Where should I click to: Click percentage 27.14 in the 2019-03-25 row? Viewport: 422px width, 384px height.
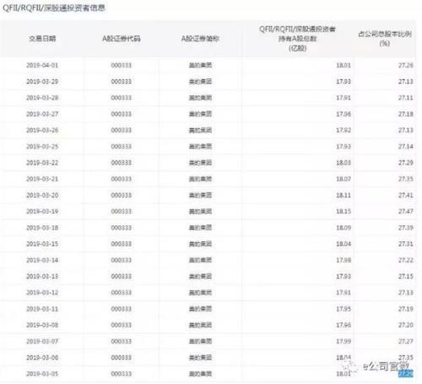tap(406, 147)
